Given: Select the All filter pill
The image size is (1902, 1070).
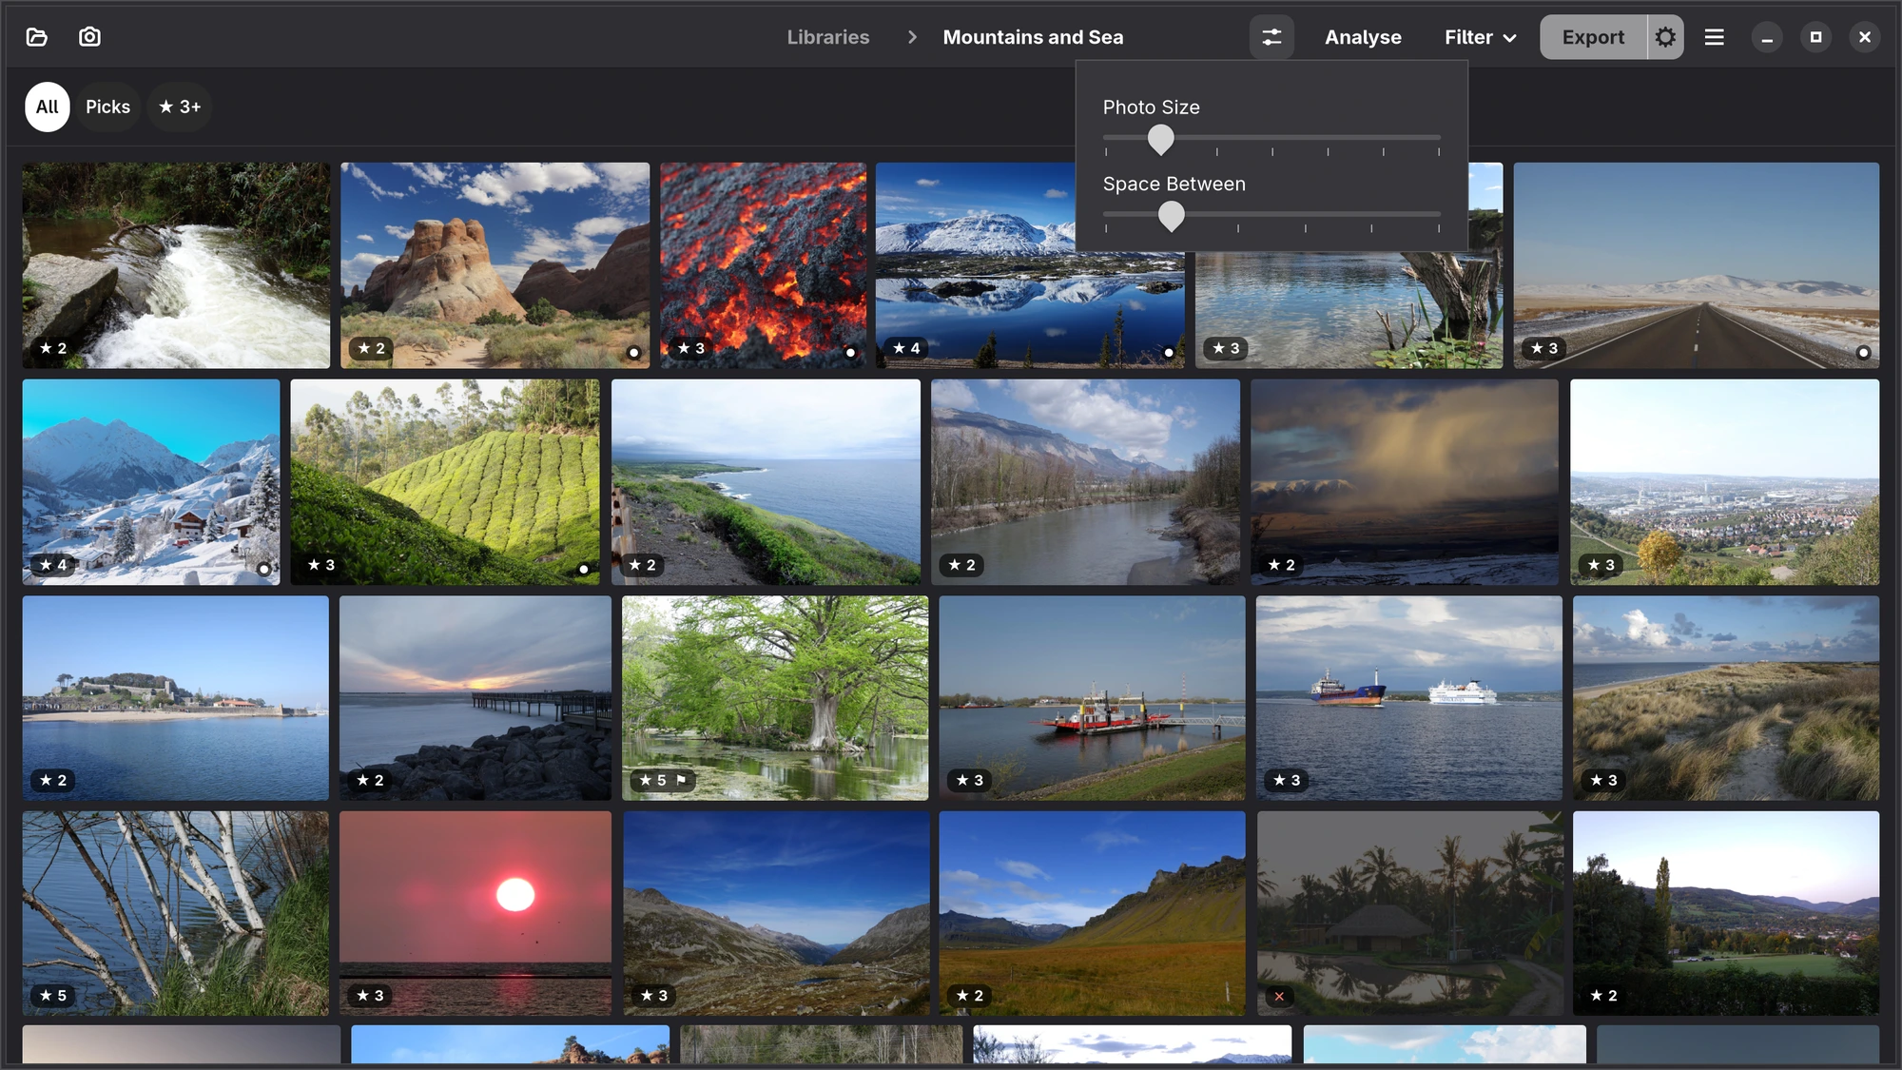Looking at the screenshot, I should (48, 107).
